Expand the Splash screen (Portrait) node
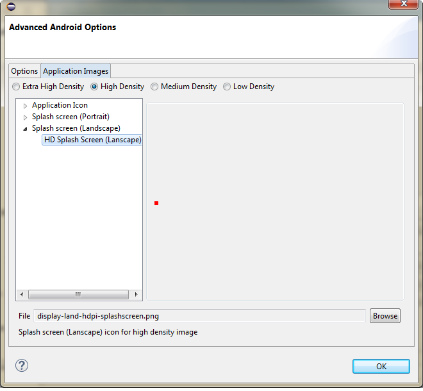Viewport: 423px width, 391px height. point(26,117)
